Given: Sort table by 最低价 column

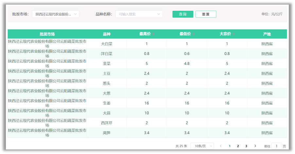Looking at the screenshot, I should click(x=194, y=34).
